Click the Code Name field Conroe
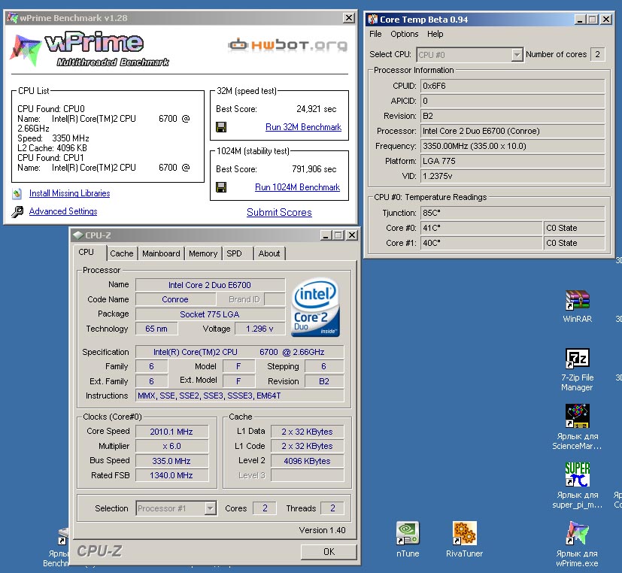622x573 pixels. 175,299
